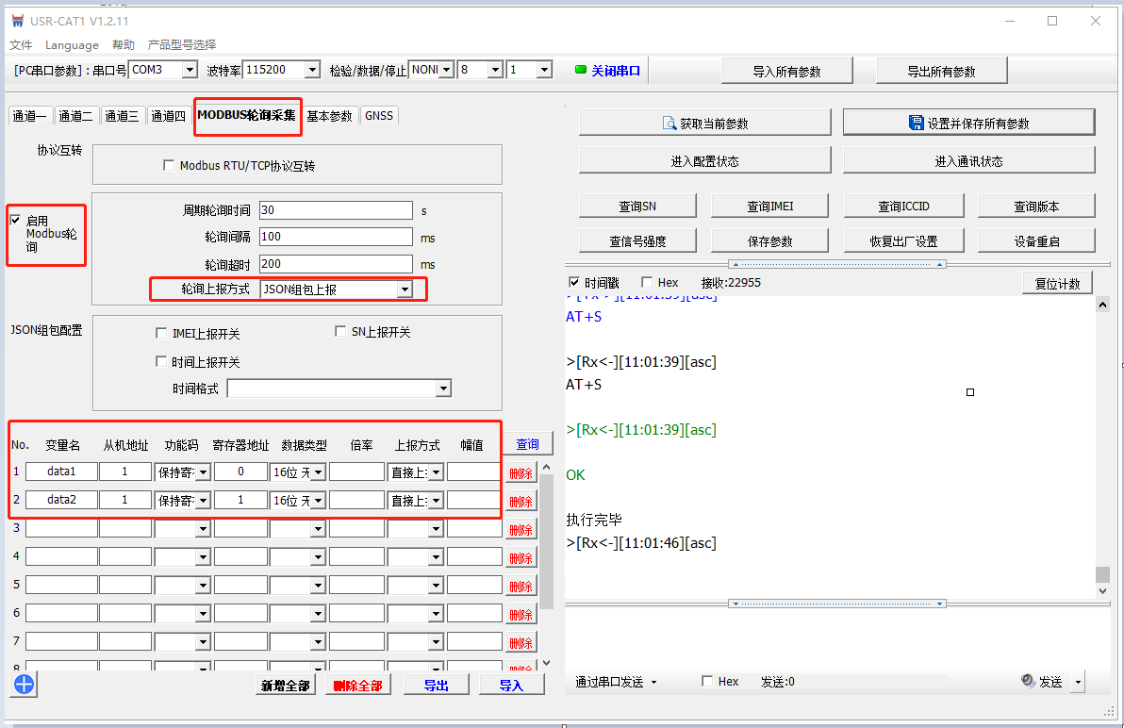The height and width of the screenshot is (728, 1124).
Task: Turn off the 时间戳 timestamp checkbox
Action: coord(574,282)
